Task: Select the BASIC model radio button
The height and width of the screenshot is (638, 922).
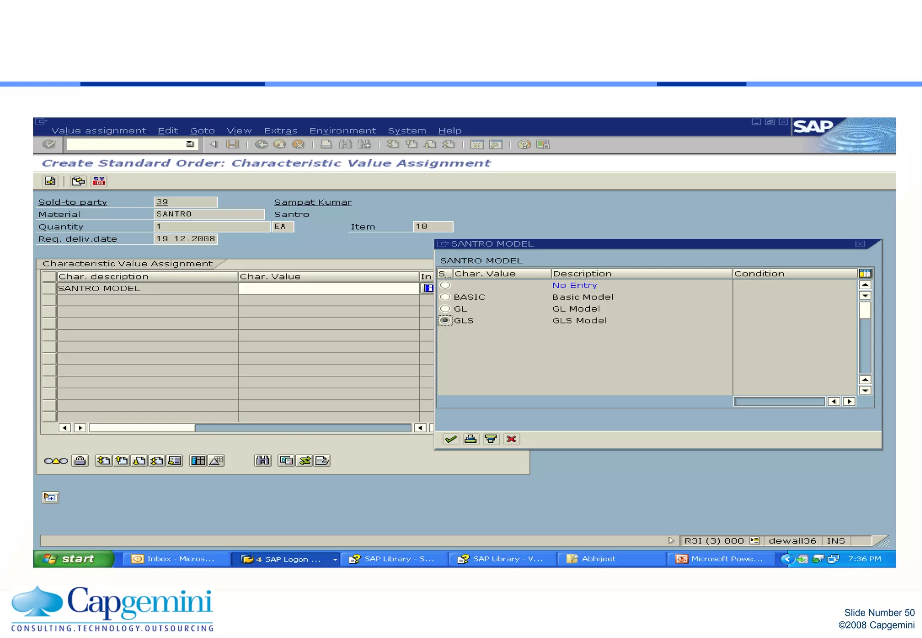Action: coord(445,297)
